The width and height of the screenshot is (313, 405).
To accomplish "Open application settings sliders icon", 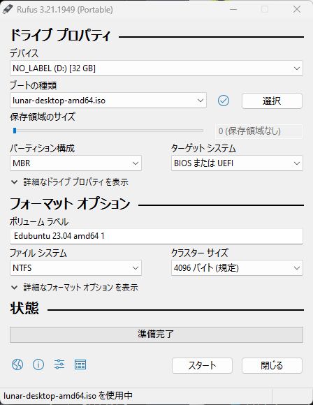I will pos(59,364).
